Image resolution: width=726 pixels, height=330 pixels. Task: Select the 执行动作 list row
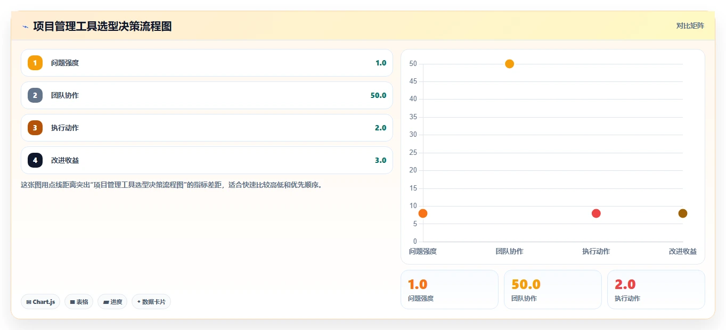coord(207,128)
